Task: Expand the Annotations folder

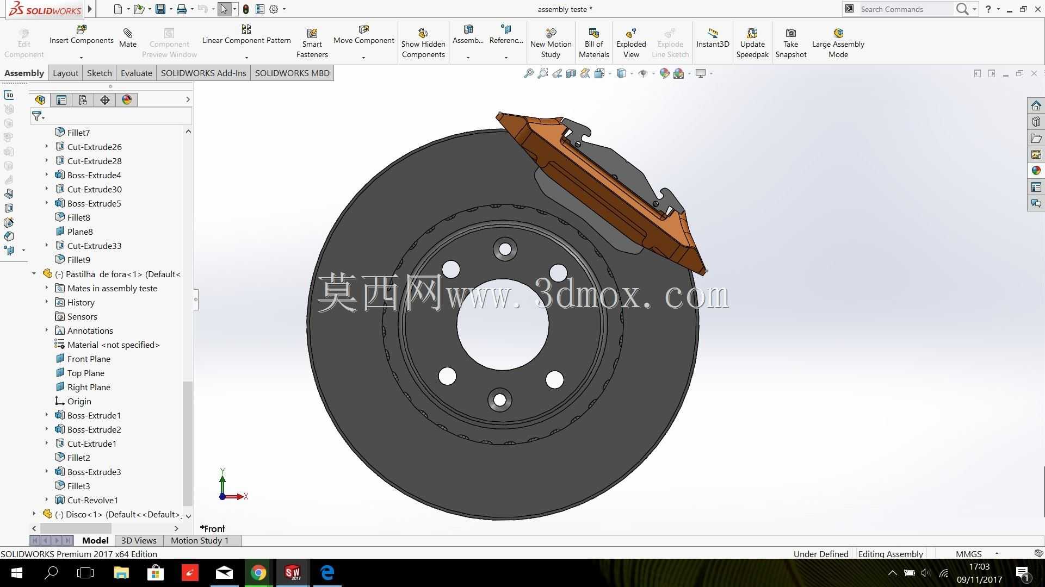Action: click(47, 330)
